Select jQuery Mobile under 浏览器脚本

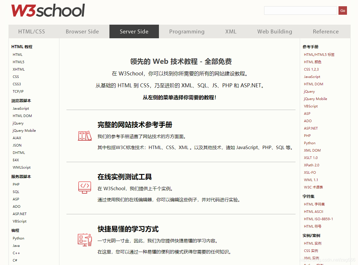[24, 130]
